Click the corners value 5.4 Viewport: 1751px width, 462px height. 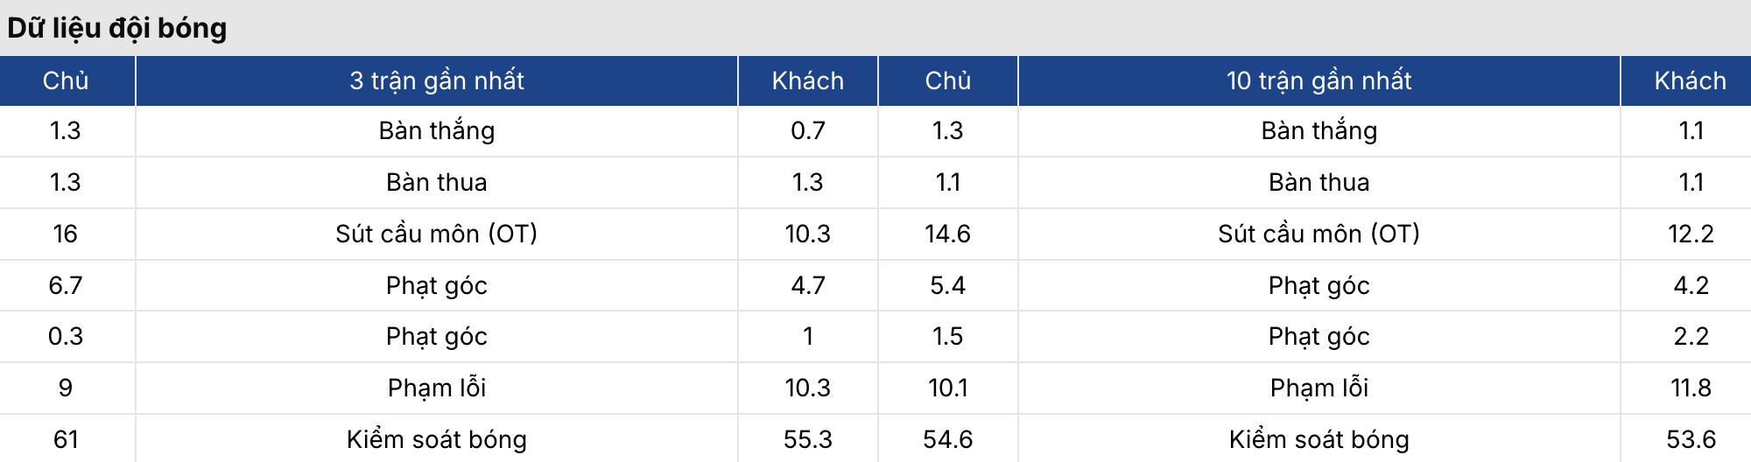tap(947, 285)
